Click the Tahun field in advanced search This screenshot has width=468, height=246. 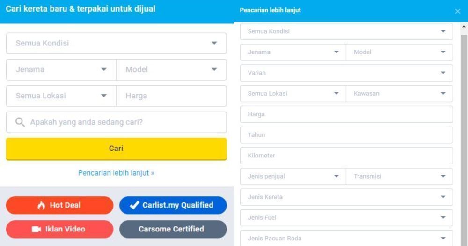pyautogui.click(x=346, y=135)
